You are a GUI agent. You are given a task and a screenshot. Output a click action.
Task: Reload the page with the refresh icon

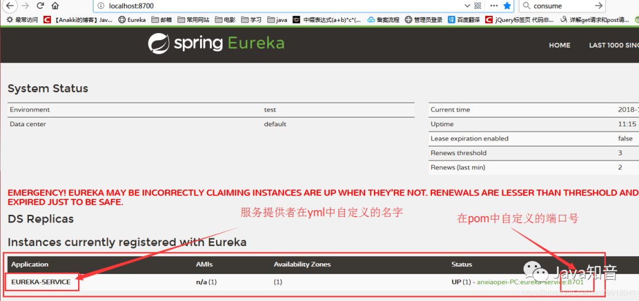[40, 6]
